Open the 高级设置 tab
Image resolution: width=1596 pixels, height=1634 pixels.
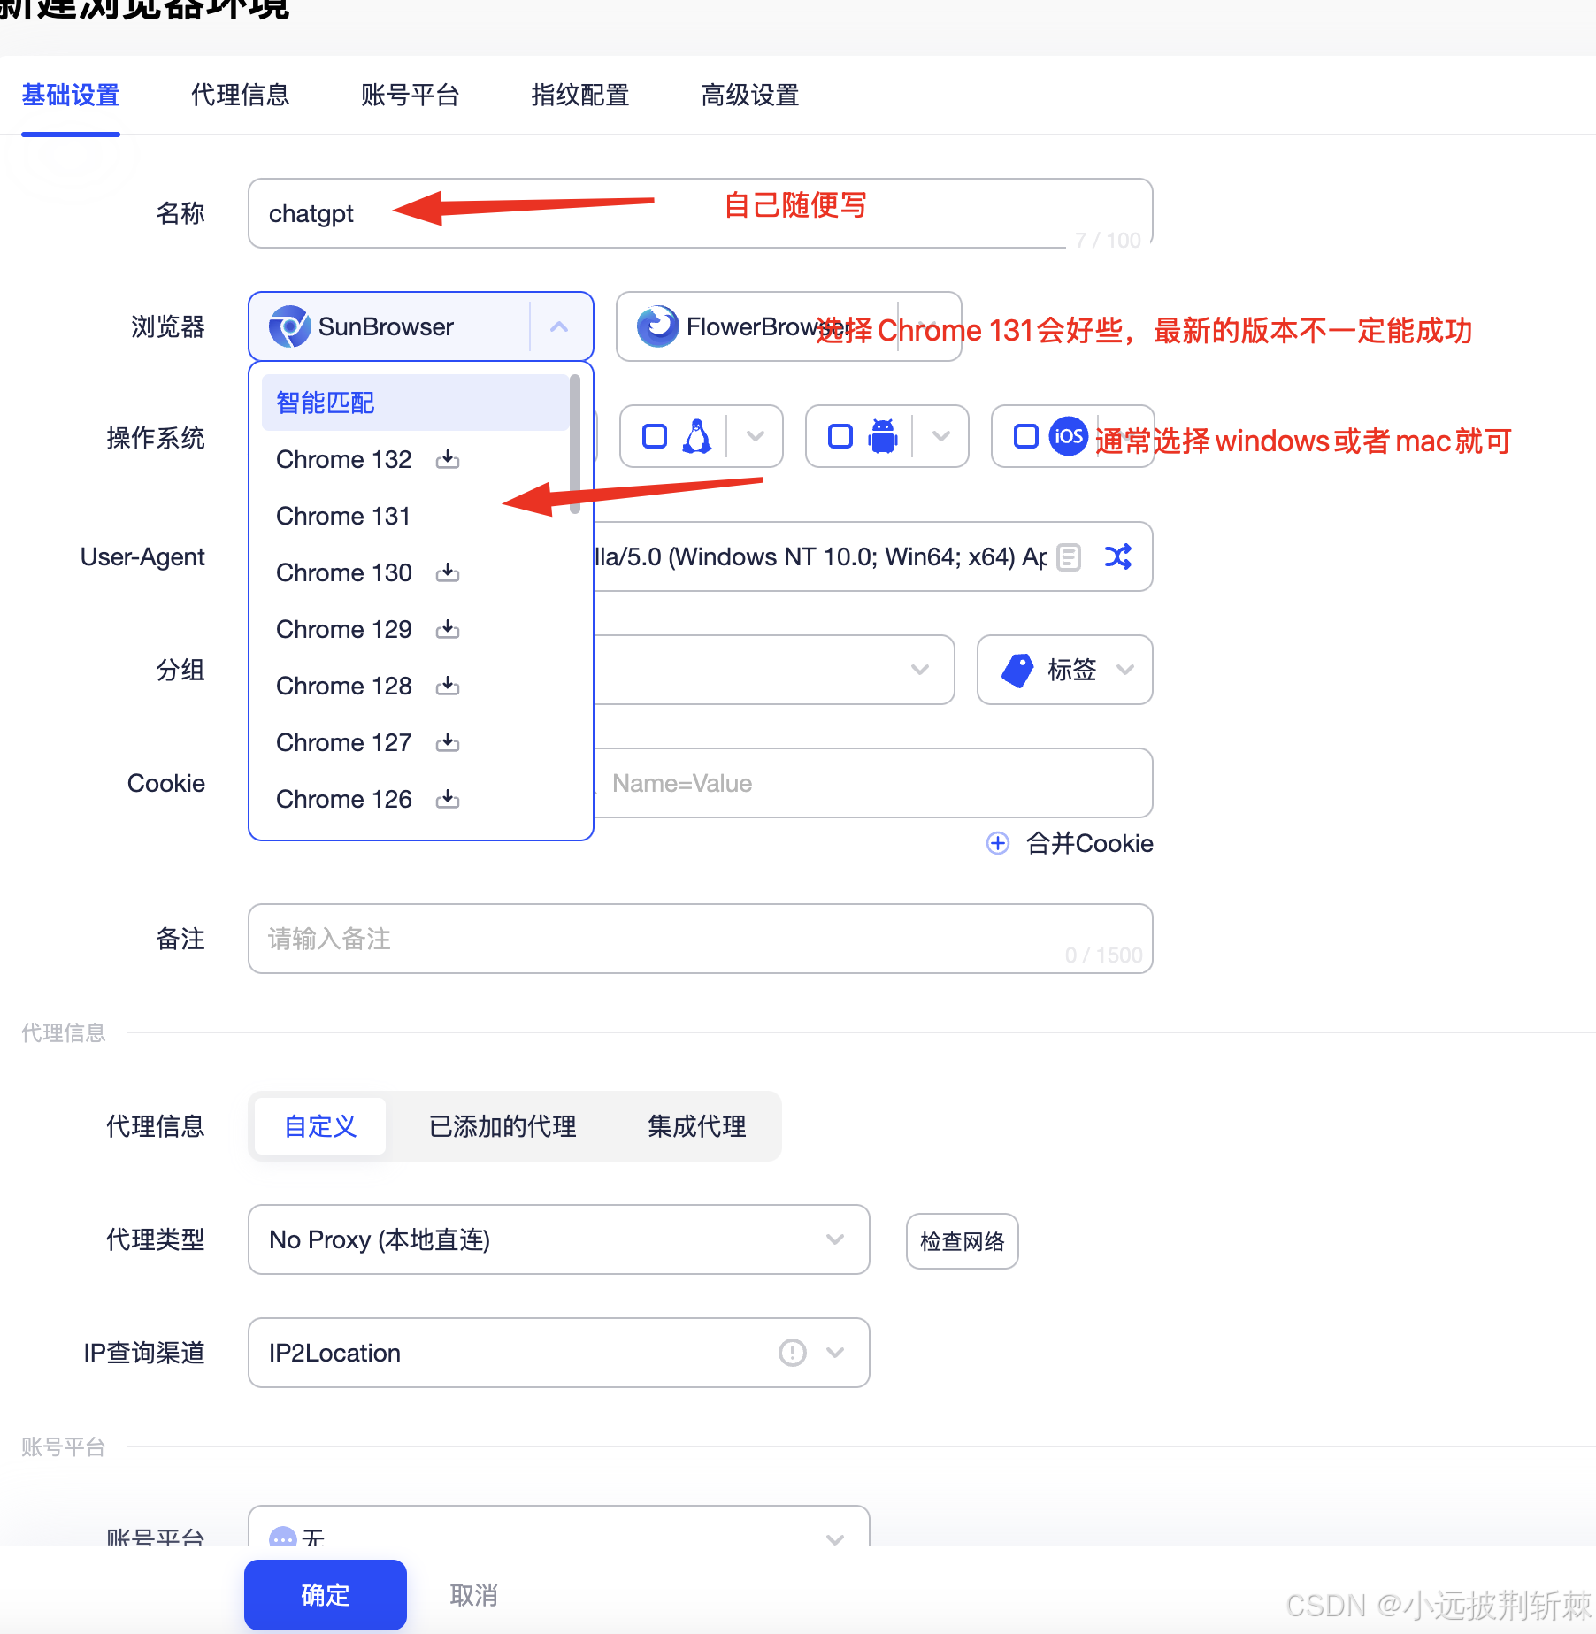[749, 95]
